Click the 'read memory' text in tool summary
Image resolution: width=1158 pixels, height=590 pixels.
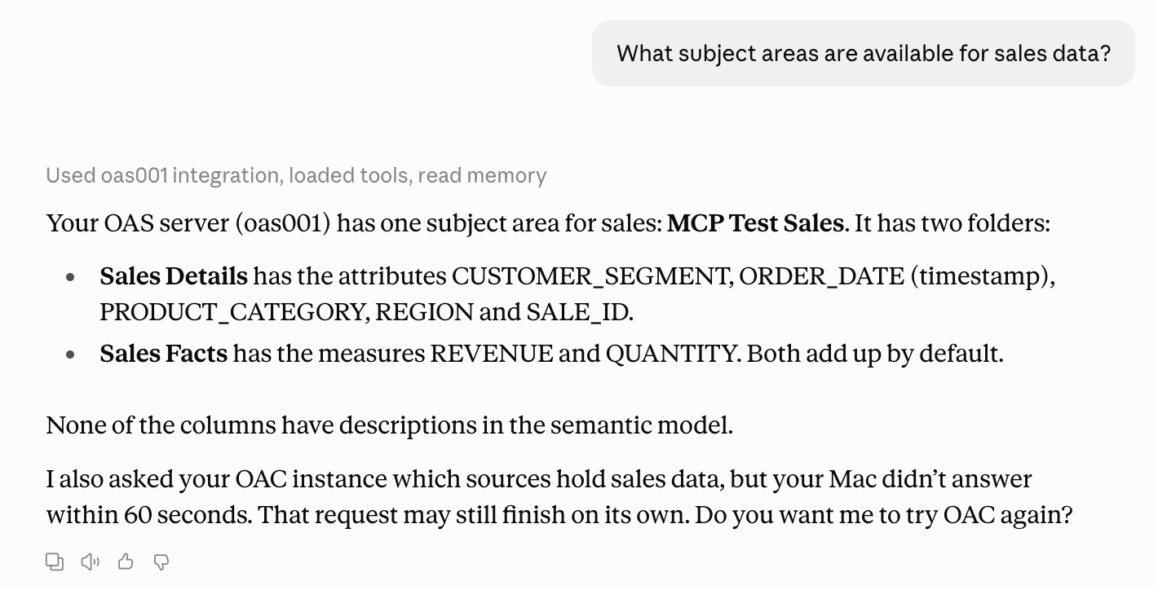coord(482,175)
